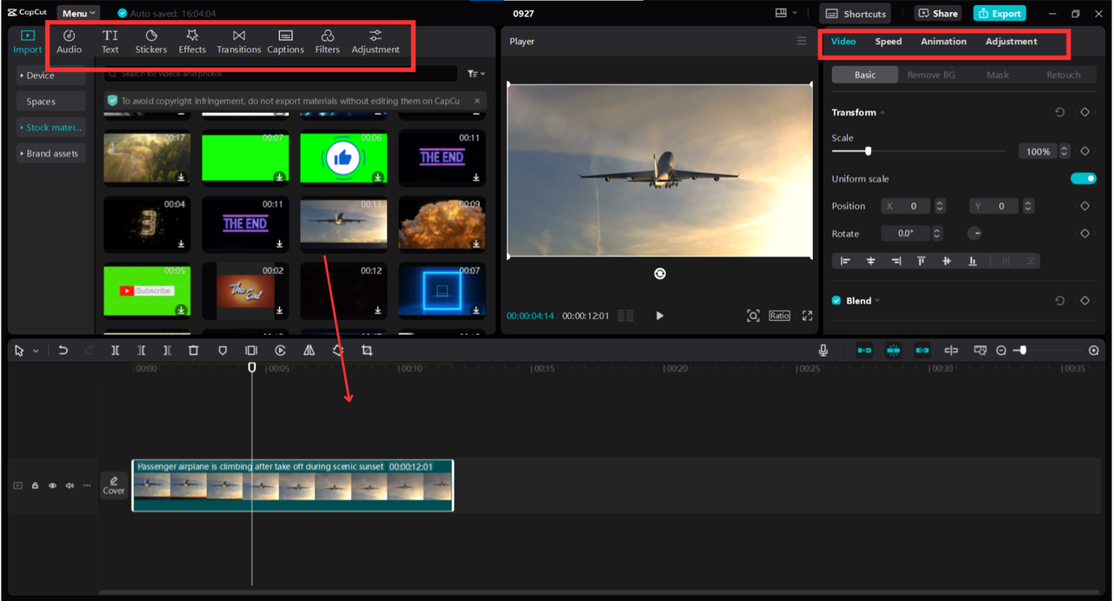Undo the last timeline action
The width and height of the screenshot is (1113, 601).
63,351
